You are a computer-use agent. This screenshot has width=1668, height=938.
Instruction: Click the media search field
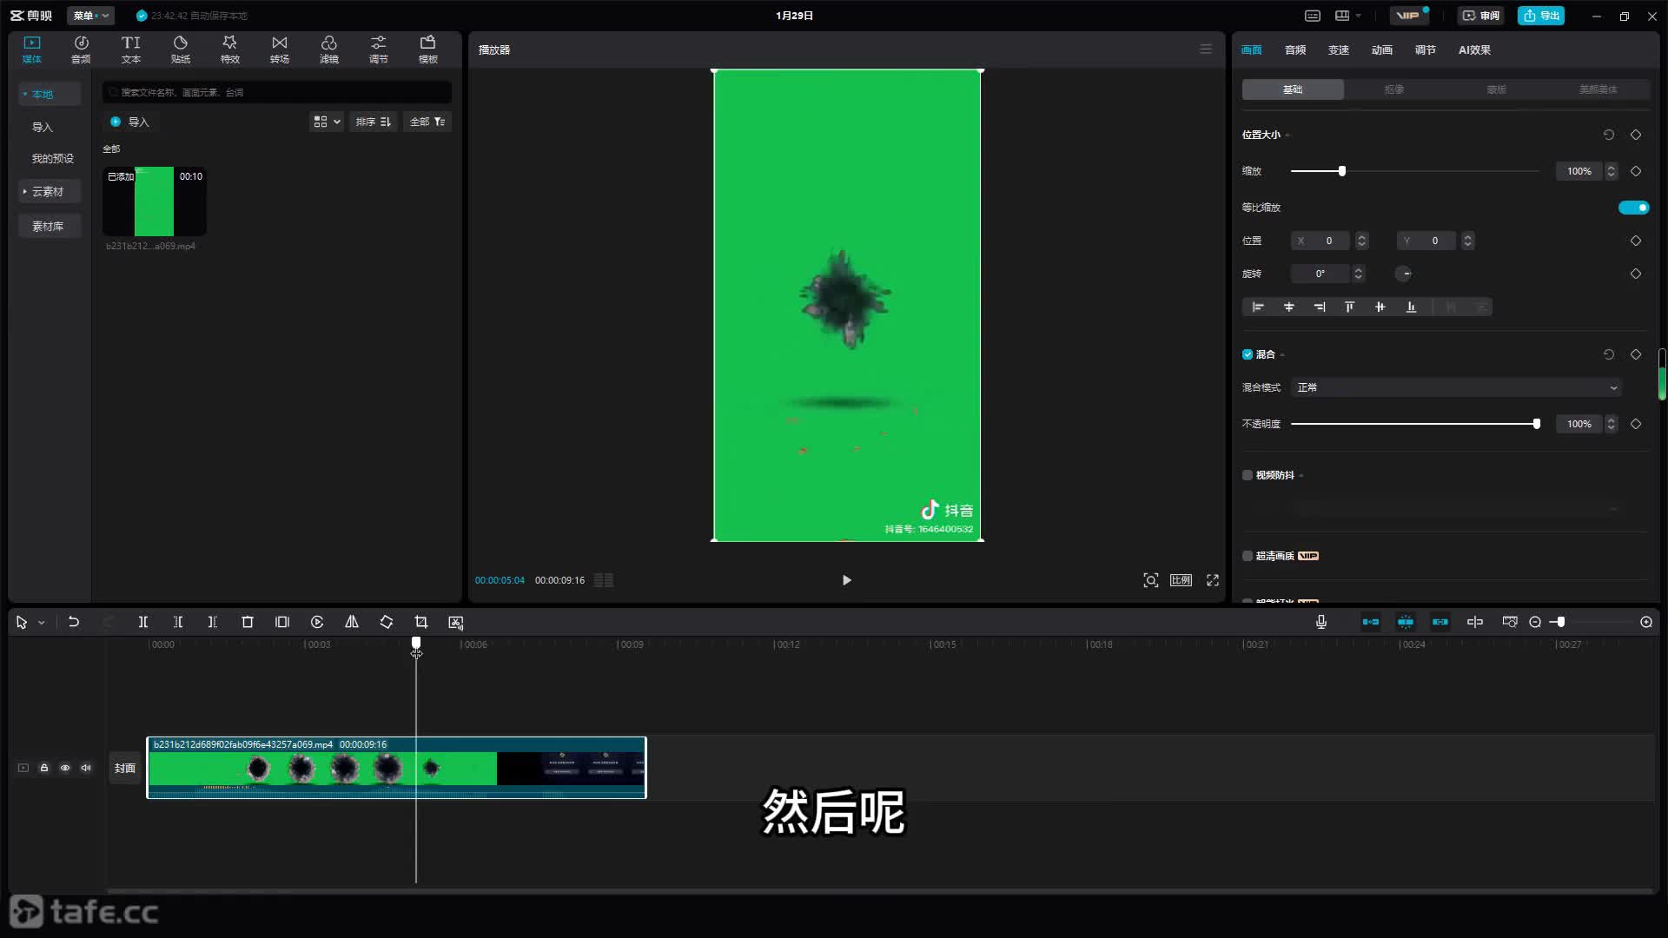click(277, 92)
